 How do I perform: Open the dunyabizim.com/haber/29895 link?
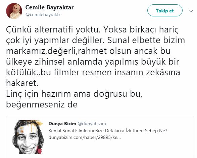[x=85, y=138]
